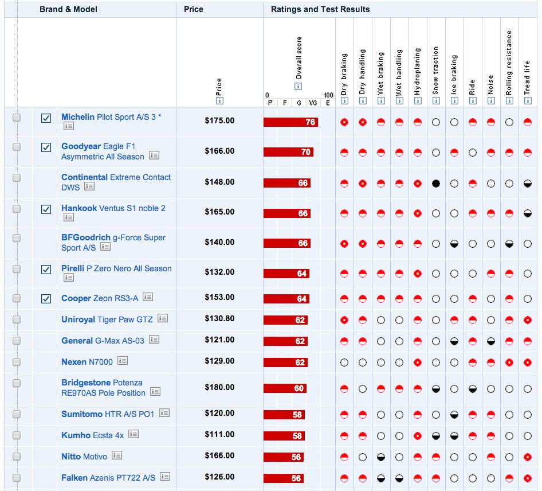Open details icon next to Cooper Zeon RS3-A
This screenshot has height=491, width=542.
pos(148,297)
